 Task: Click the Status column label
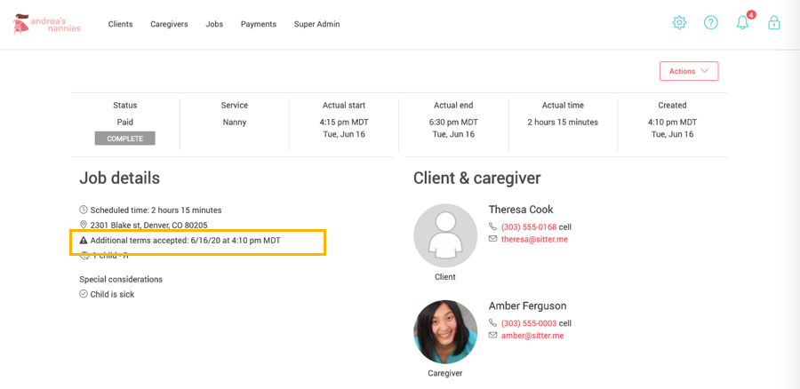click(x=125, y=106)
